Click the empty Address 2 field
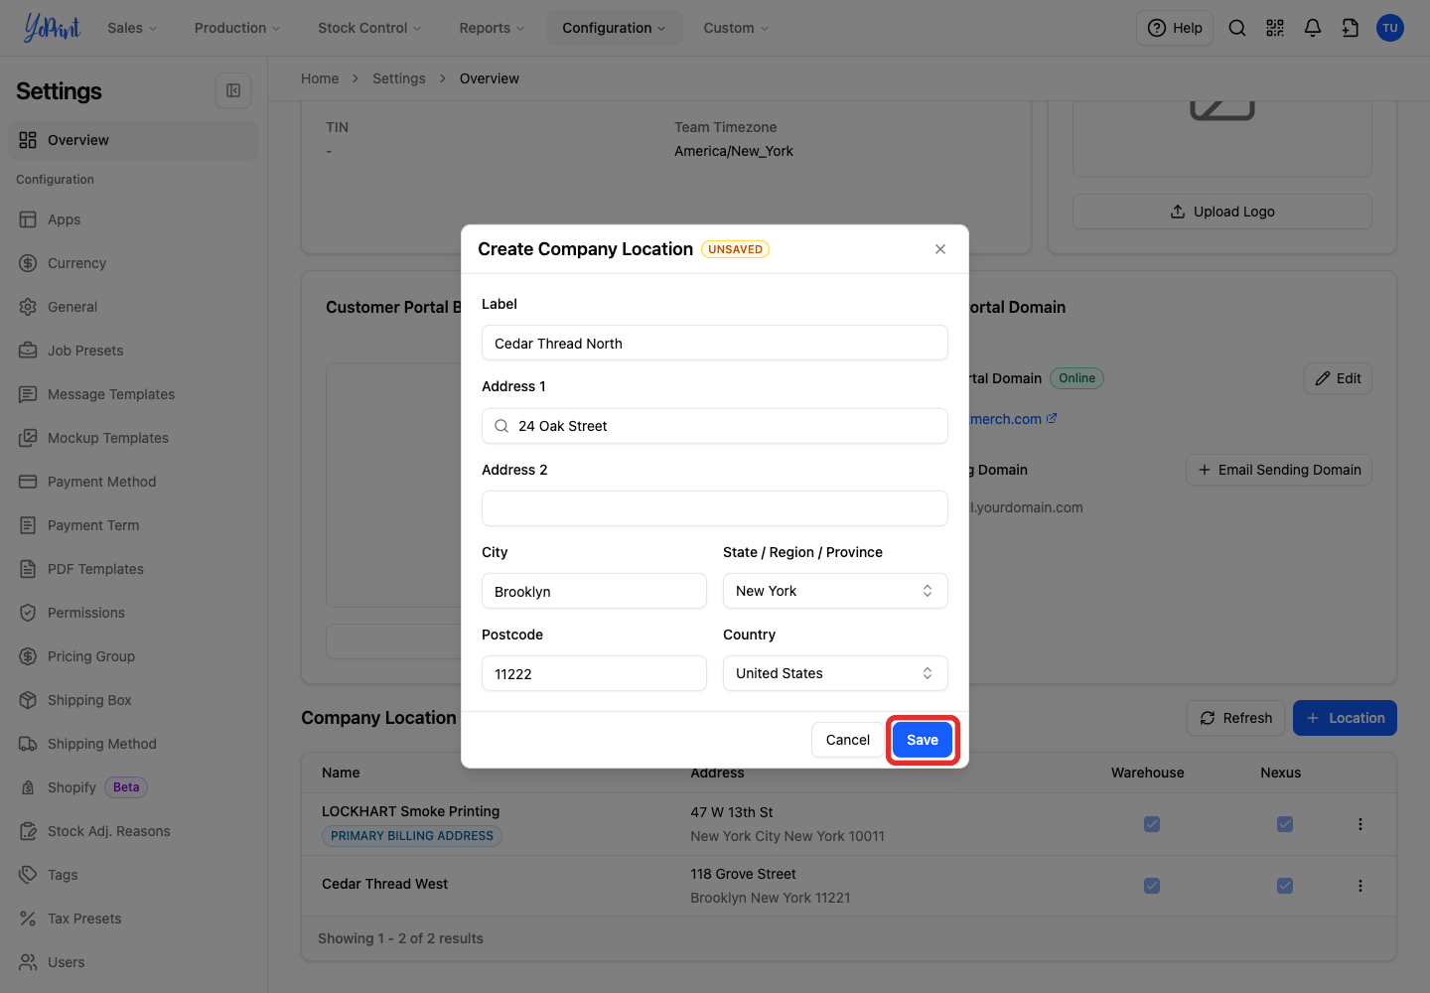 point(715,508)
